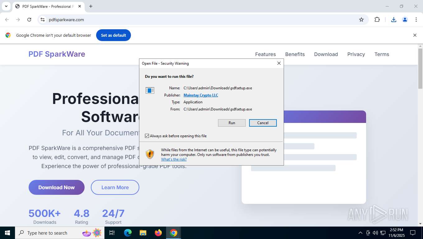
Task: Click the browser back arrow
Action: click(x=7, y=20)
